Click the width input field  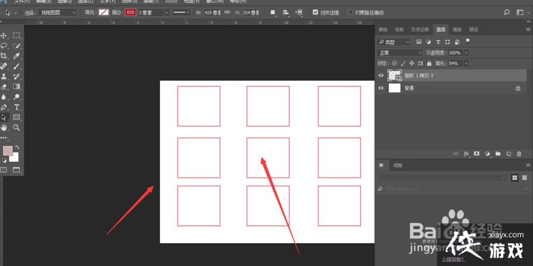tap(212, 12)
